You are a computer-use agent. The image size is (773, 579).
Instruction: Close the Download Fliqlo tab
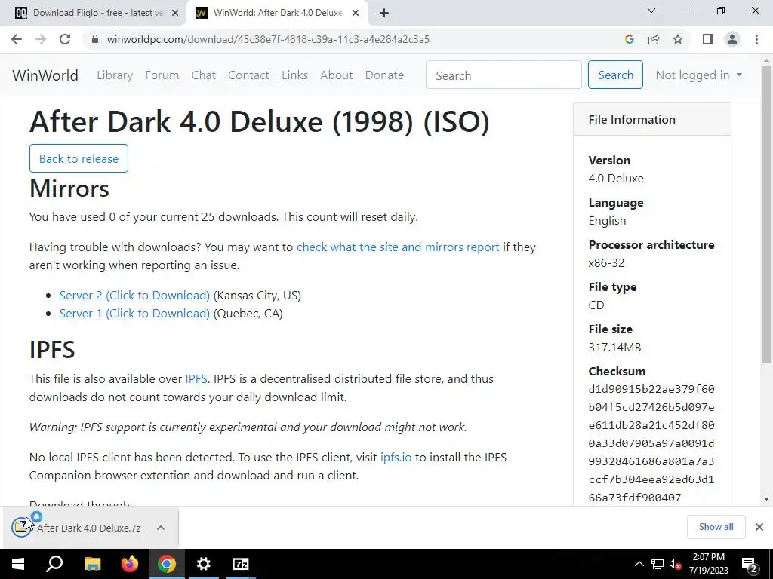point(175,13)
